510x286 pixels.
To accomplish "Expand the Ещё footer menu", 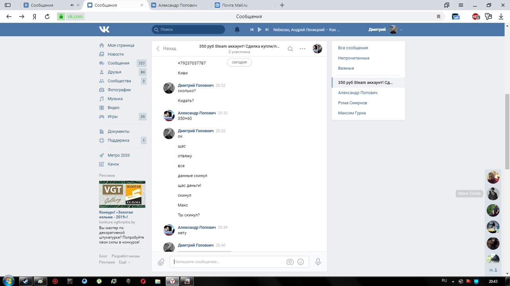I will pos(124,262).
